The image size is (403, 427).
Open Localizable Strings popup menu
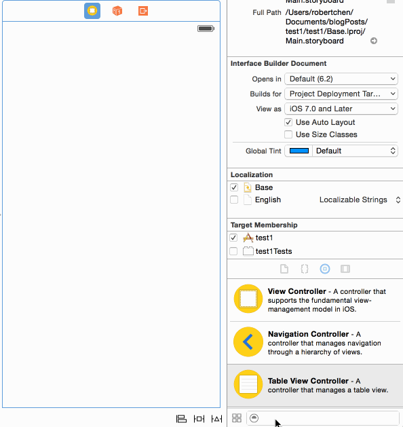tap(360, 200)
